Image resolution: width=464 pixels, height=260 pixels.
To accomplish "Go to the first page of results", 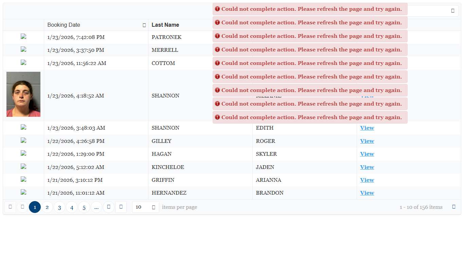I will pyautogui.click(x=10, y=207).
